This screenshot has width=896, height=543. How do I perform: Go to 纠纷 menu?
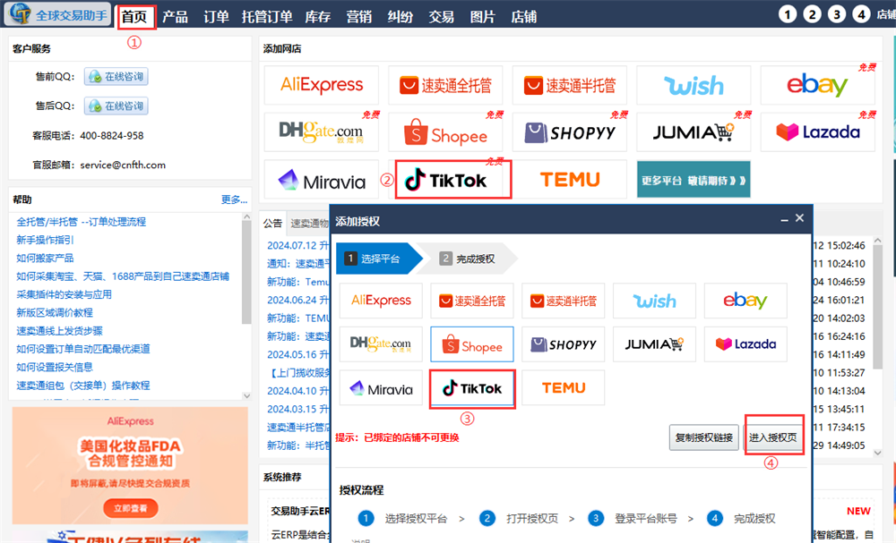pos(400,17)
